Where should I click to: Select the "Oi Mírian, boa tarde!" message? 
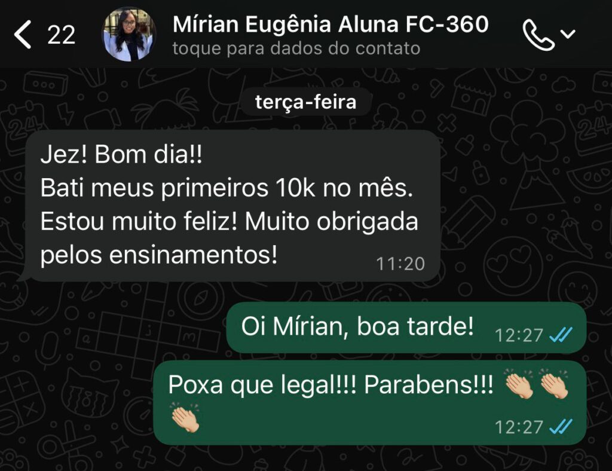tap(406, 328)
